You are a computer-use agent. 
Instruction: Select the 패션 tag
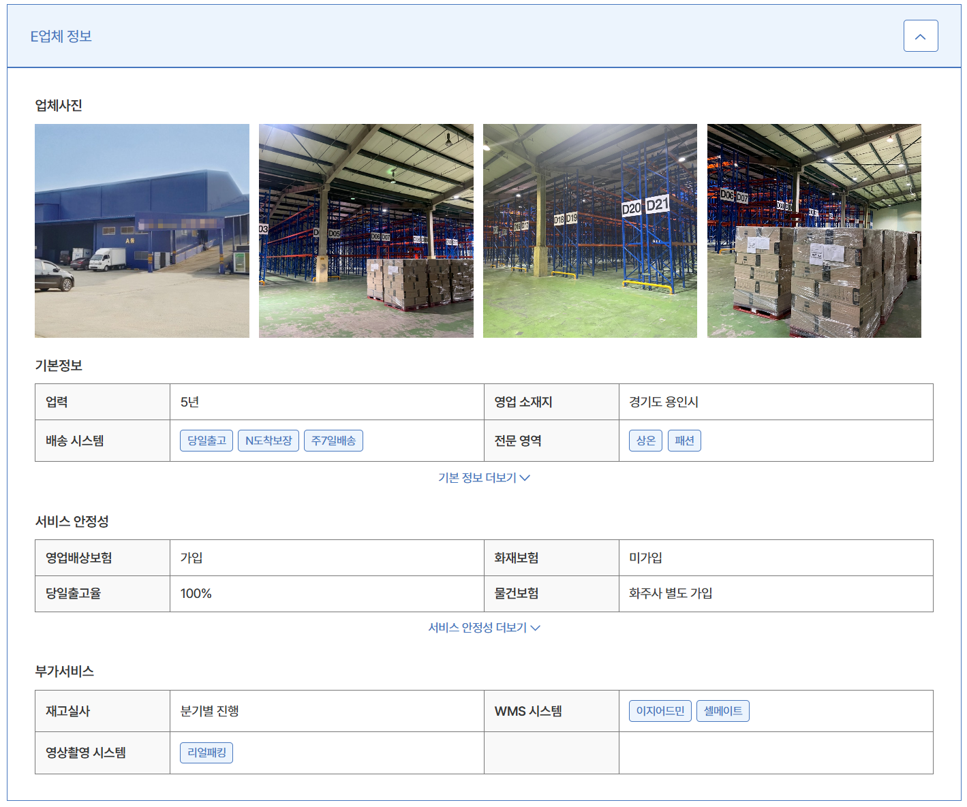coord(684,441)
